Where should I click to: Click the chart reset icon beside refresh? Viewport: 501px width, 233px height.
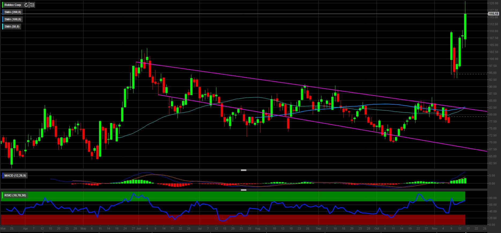tap(32, 5)
